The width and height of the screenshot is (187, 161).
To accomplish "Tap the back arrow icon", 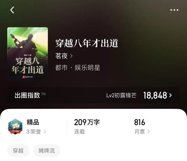I will pyautogui.click(x=12, y=10).
